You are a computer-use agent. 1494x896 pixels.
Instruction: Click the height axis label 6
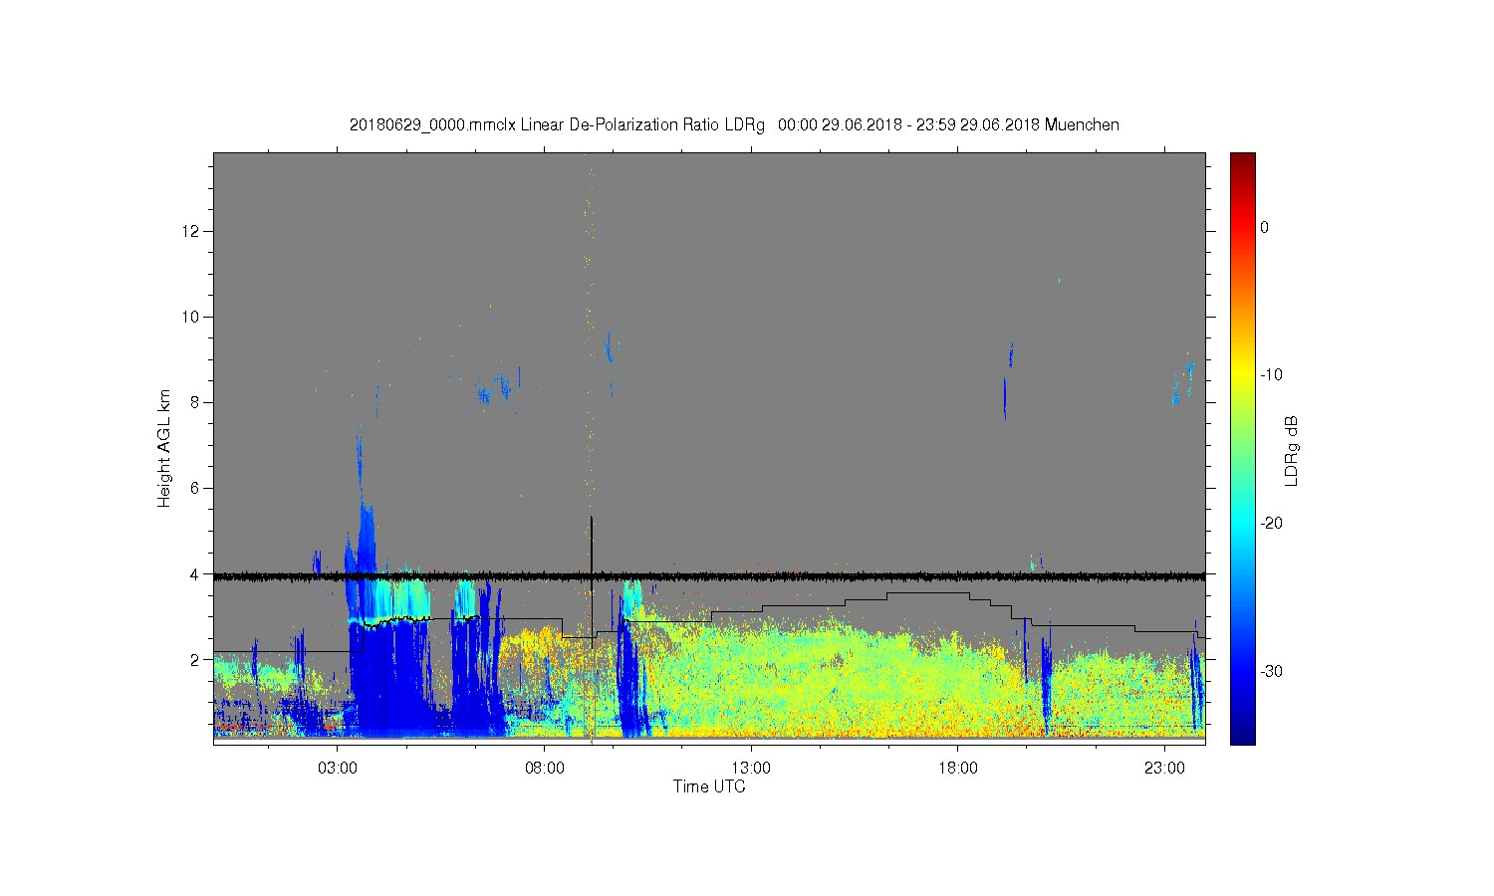(x=197, y=488)
